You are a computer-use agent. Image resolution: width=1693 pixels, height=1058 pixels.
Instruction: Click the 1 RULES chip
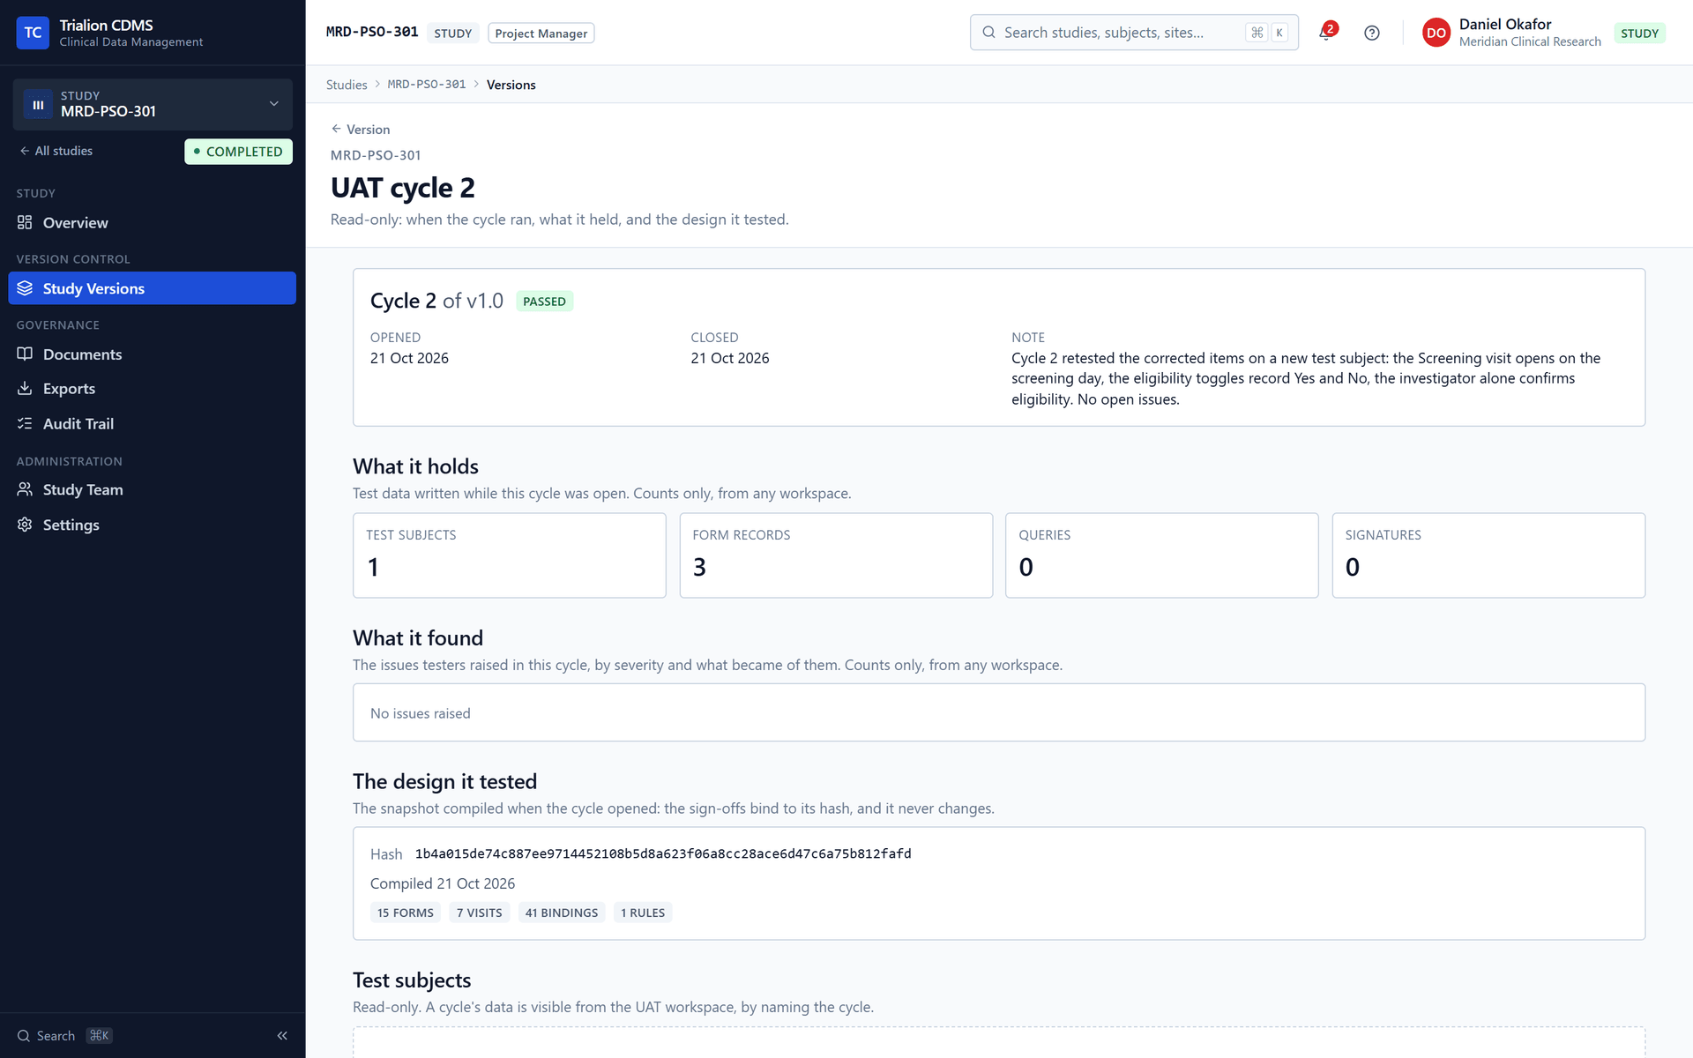coord(643,913)
